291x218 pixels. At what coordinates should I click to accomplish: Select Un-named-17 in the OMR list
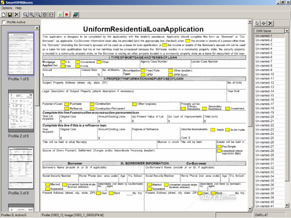(x=270, y=104)
